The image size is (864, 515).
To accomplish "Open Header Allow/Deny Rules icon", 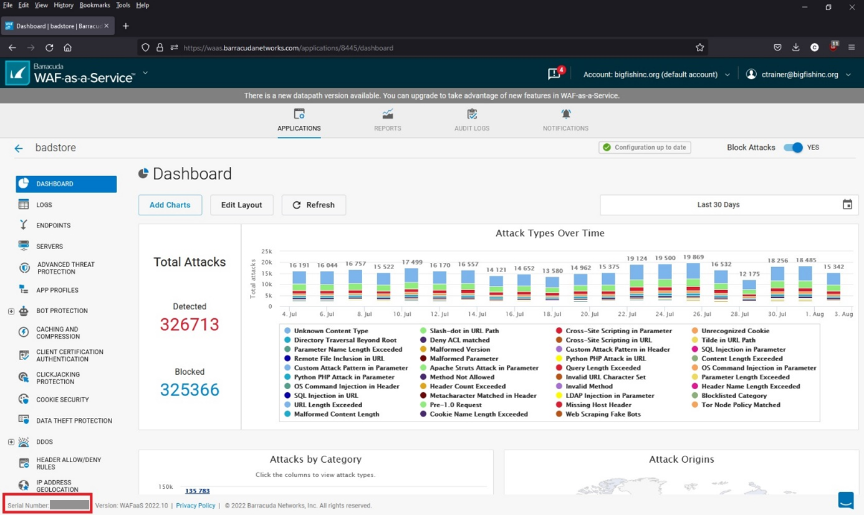I will pyautogui.click(x=24, y=463).
